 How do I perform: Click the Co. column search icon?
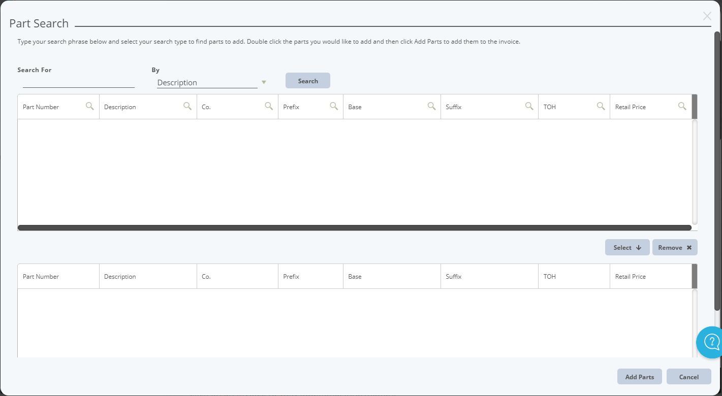269,106
